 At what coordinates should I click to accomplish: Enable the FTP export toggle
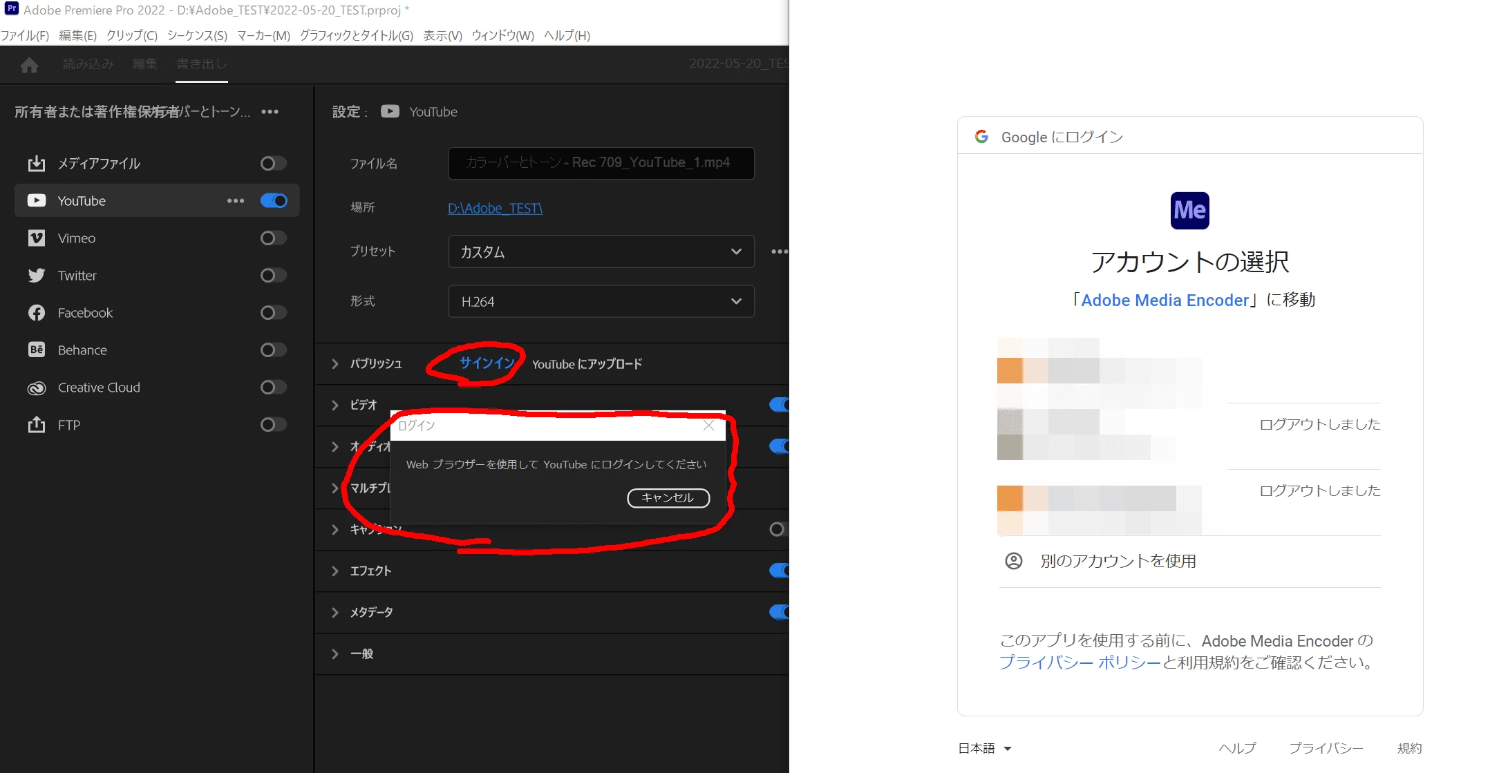(x=273, y=425)
